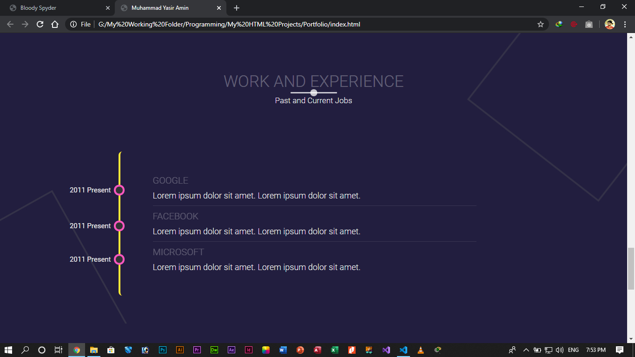Screen dimensions: 635x357
Task: Open the Internet Download Manager extension
Action: point(559,24)
